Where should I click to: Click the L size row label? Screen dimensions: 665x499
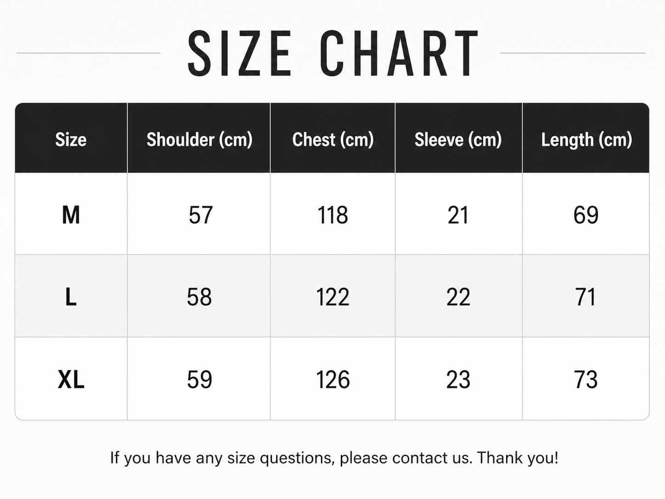(x=71, y=297)
